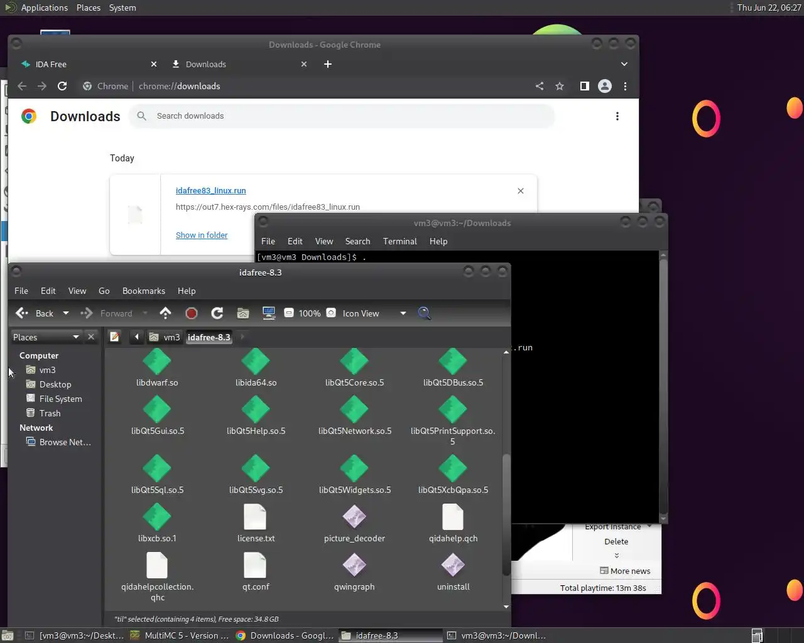Open Trash in Places sidebar
The height and width of the screenshot is (643, 804).
tap(50, 413)
